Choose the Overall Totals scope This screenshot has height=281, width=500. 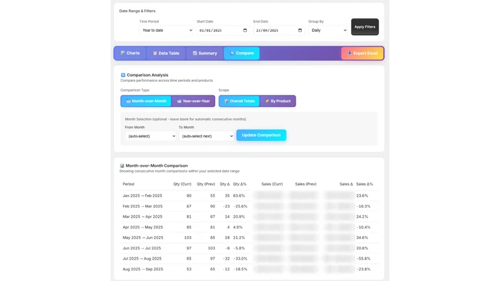point(239,101)
